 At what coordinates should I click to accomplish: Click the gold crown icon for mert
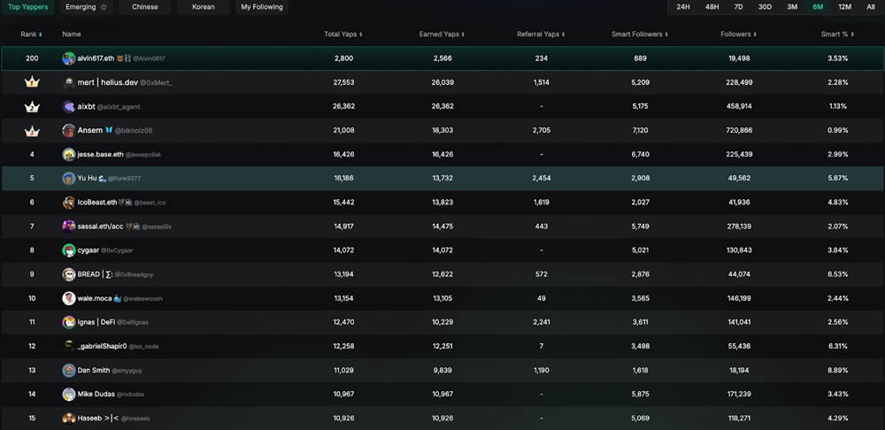(x=32, y=82)
